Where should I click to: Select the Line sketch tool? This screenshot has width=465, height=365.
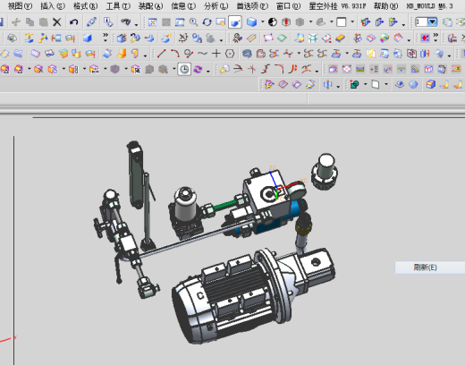(161, 54)
